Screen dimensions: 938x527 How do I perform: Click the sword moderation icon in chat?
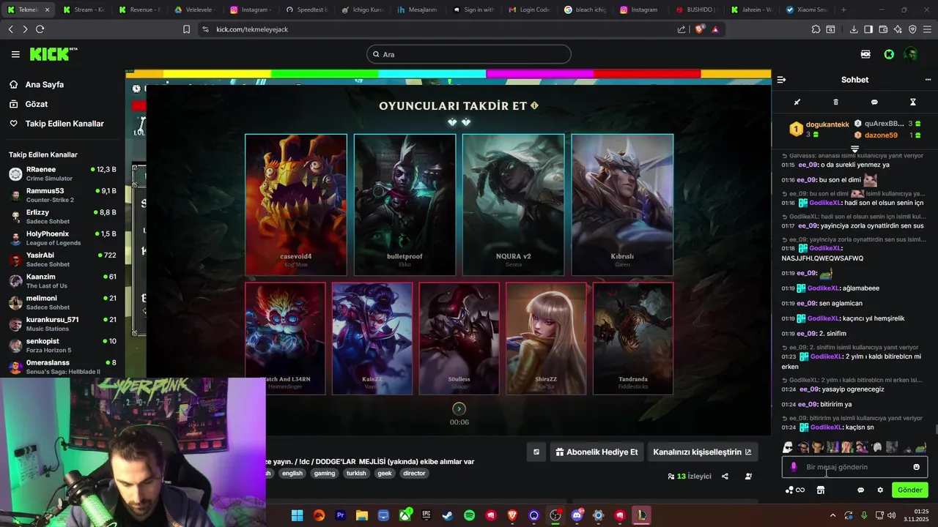[x=797, y=102]
